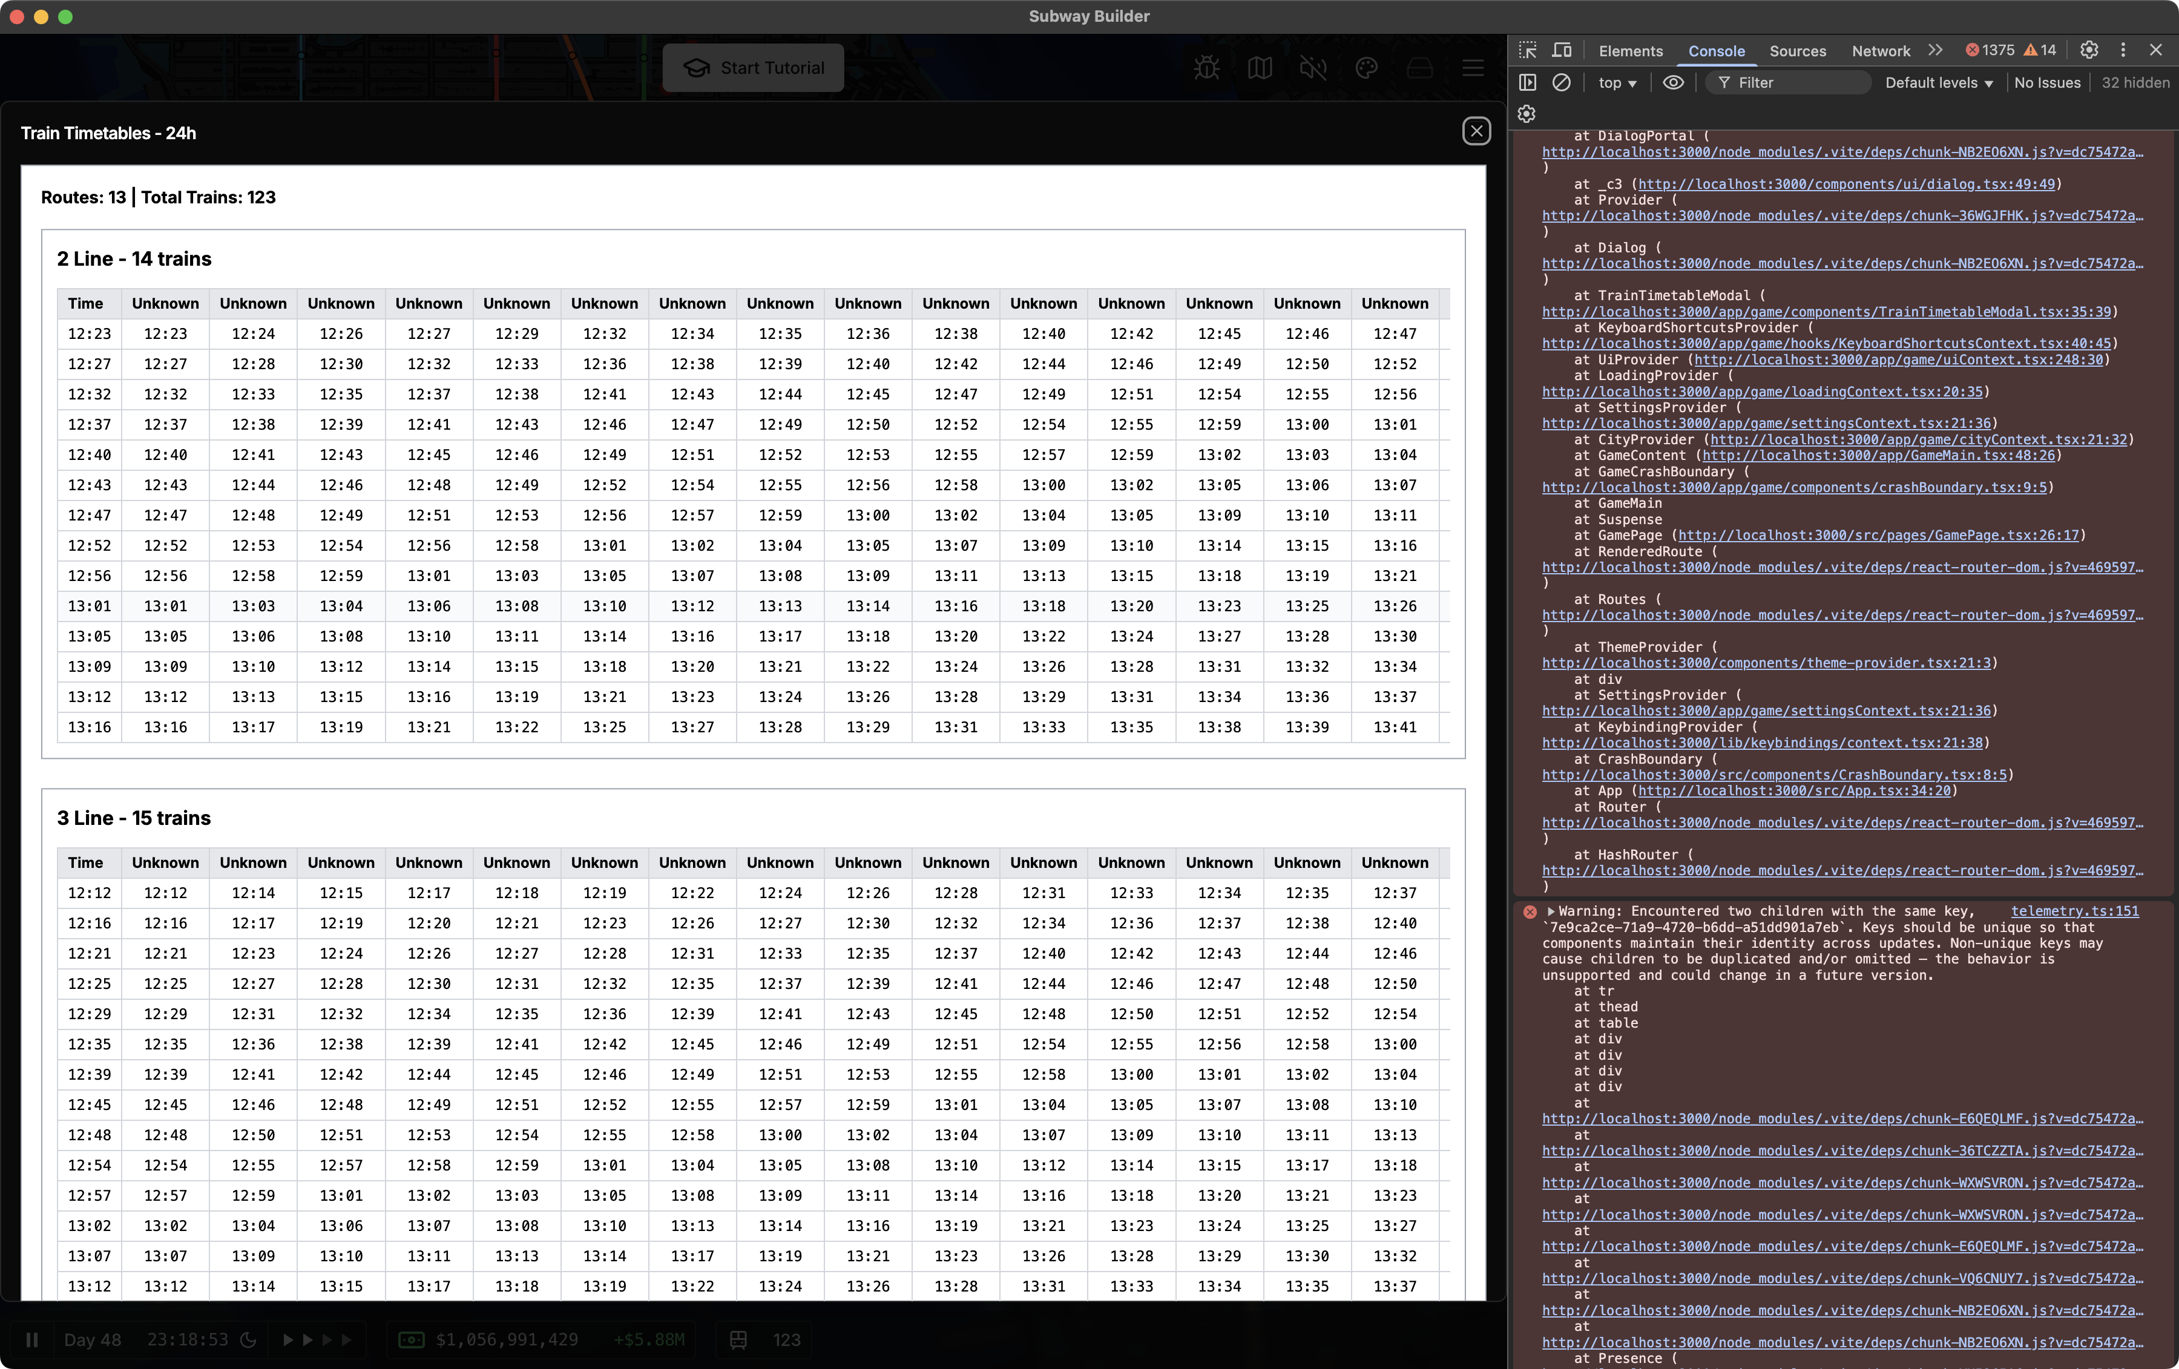Open DevTools settings
Image resolution: width=2179 pixels, height=1369 pixels.
[x=2089, y=50]
